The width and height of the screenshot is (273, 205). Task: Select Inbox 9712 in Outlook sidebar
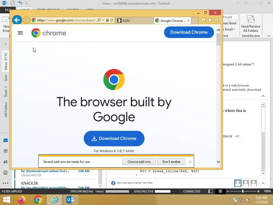(6, 61)
